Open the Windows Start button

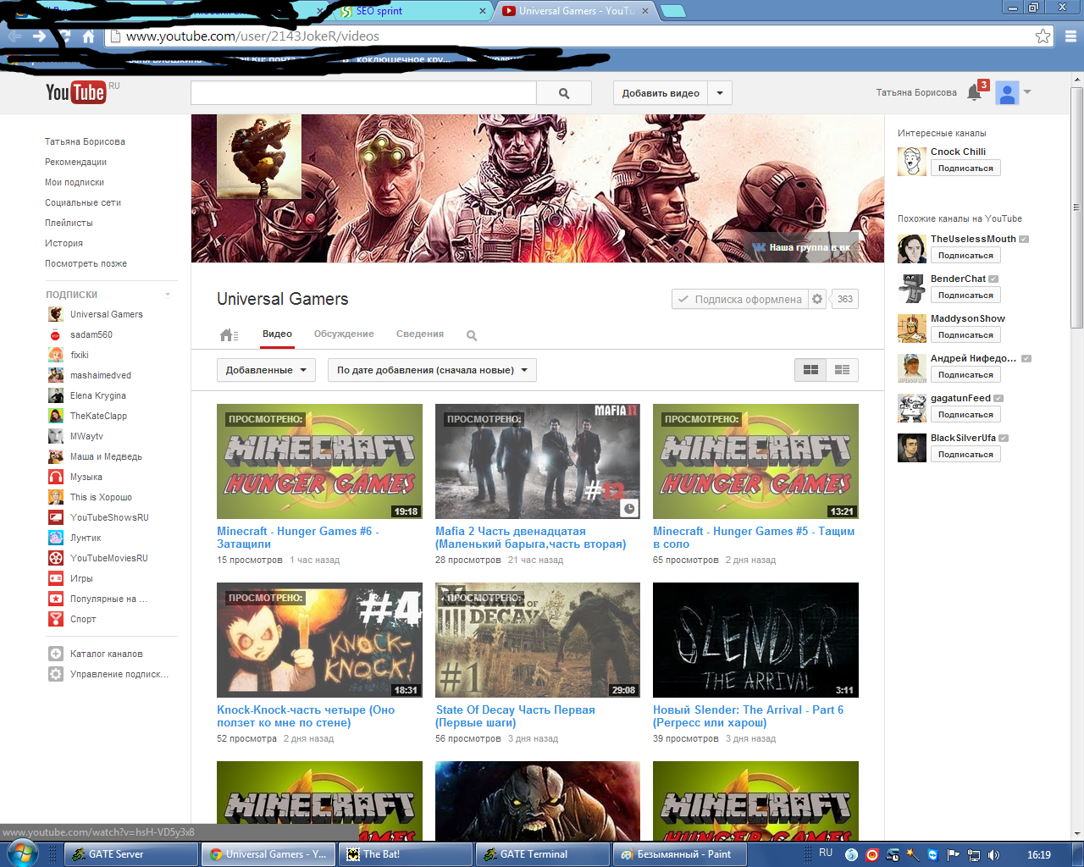click(x=21, y=853)
